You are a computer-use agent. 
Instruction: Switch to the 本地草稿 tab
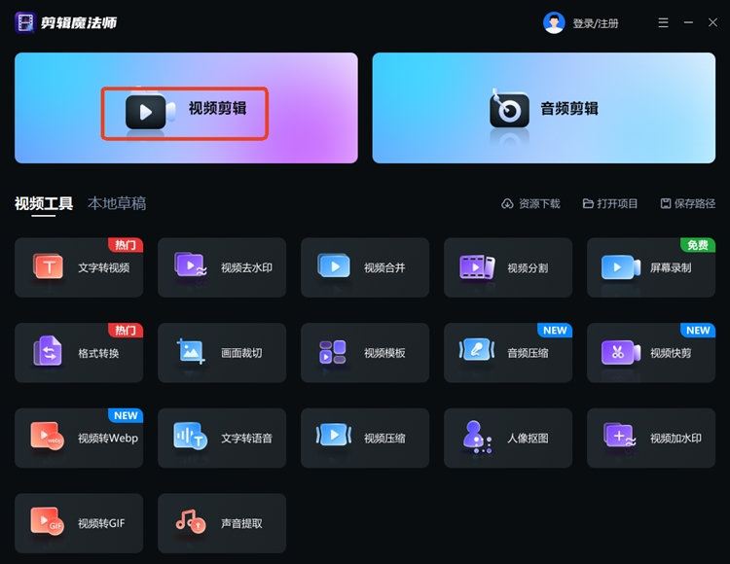117,203
